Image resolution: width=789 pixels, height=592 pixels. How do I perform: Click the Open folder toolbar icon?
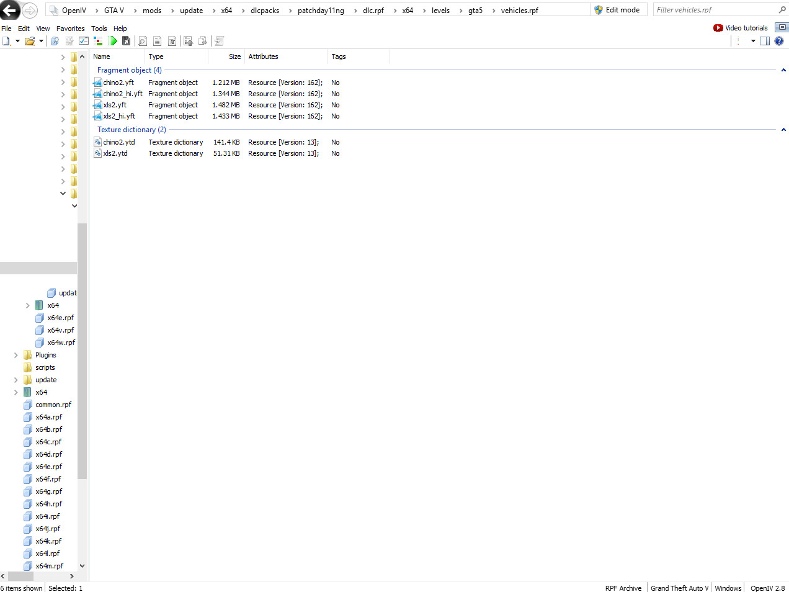(29, 41)
